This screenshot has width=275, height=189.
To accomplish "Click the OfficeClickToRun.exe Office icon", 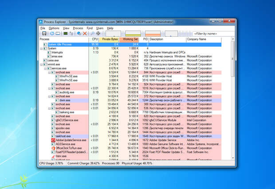I will [x=53, y=148].
